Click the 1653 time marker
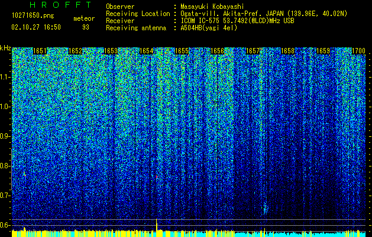The height and width of the screenshot is (237, 372). pos(111,51)
